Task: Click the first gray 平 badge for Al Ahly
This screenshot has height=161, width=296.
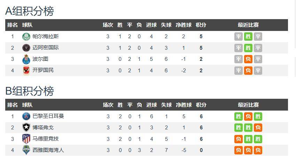Action: coord(239,70)
